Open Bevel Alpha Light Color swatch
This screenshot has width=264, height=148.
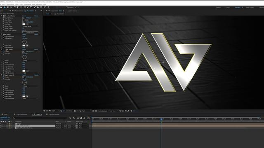(24, 46)
